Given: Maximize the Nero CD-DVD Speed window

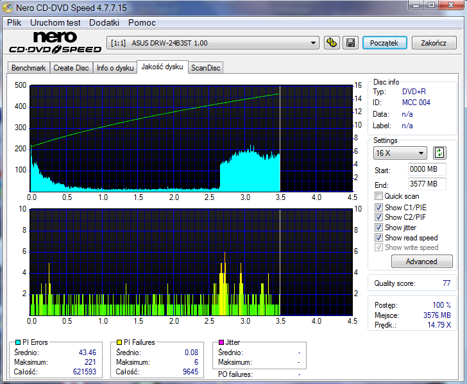Looking at the screenshot, I should click(431, 5).
